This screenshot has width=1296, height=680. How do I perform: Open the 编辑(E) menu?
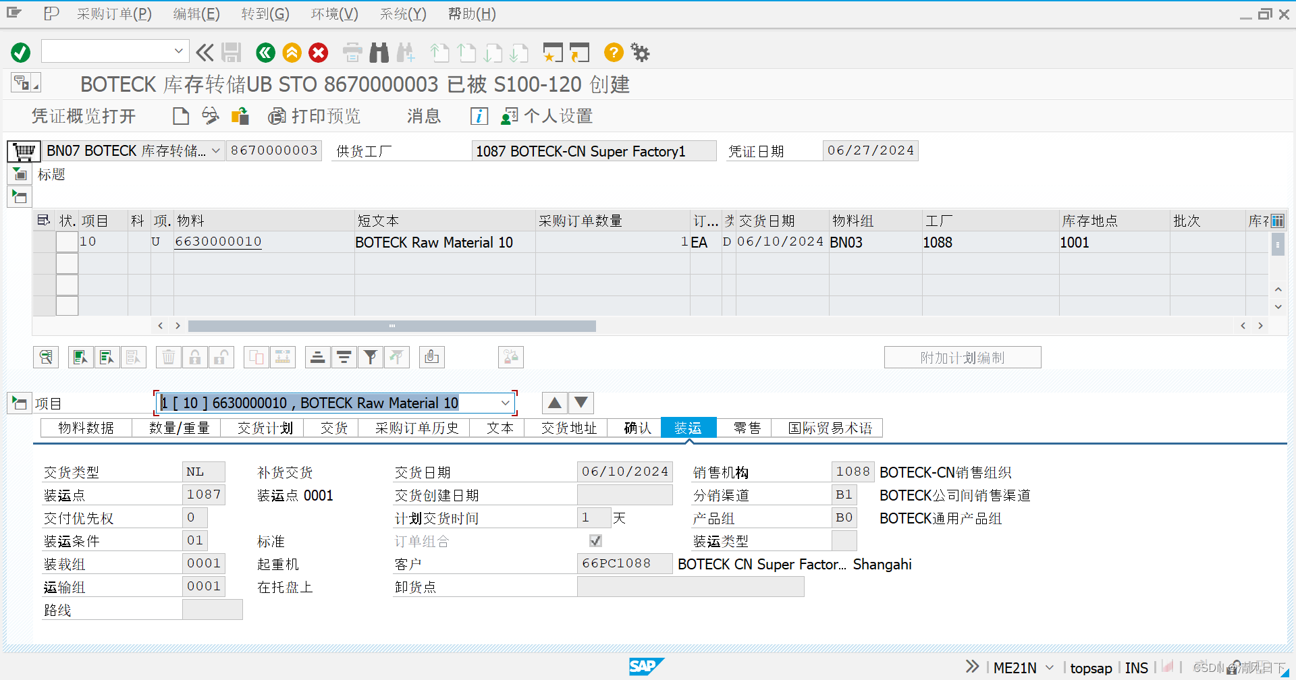click(x=196, y=13)
